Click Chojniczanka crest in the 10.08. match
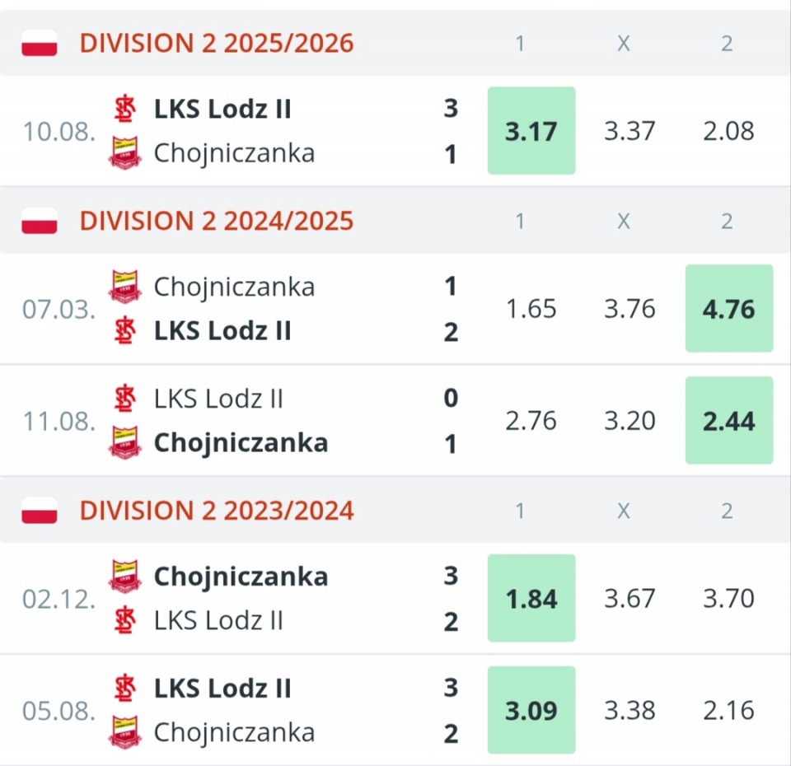 124,153
